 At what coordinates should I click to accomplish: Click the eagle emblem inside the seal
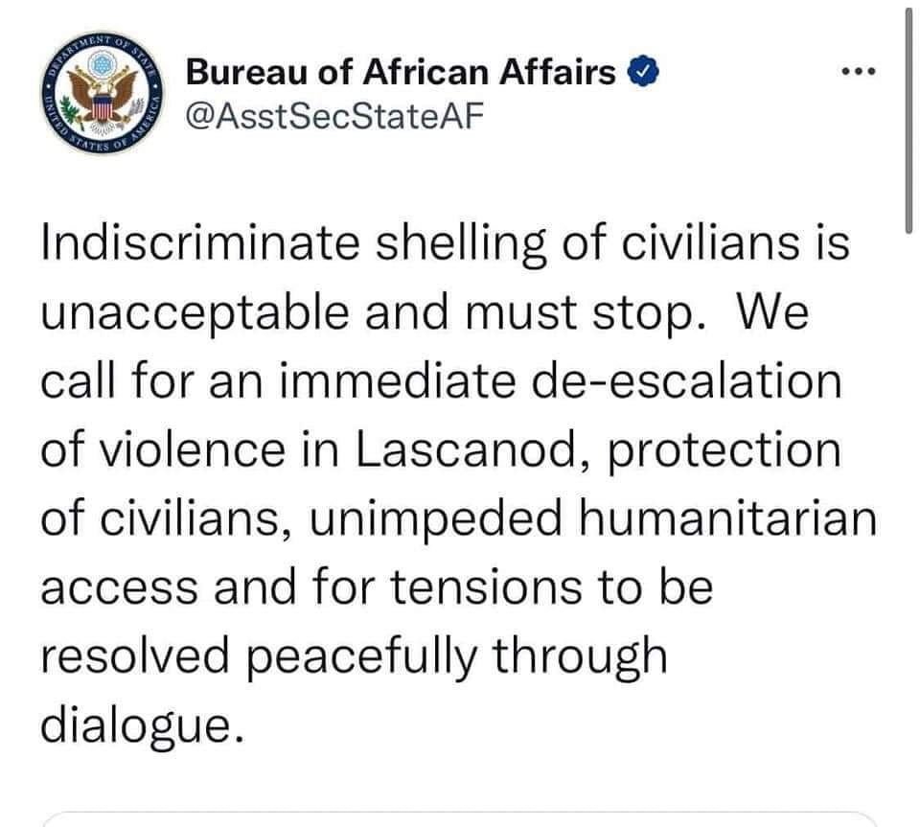103,91
